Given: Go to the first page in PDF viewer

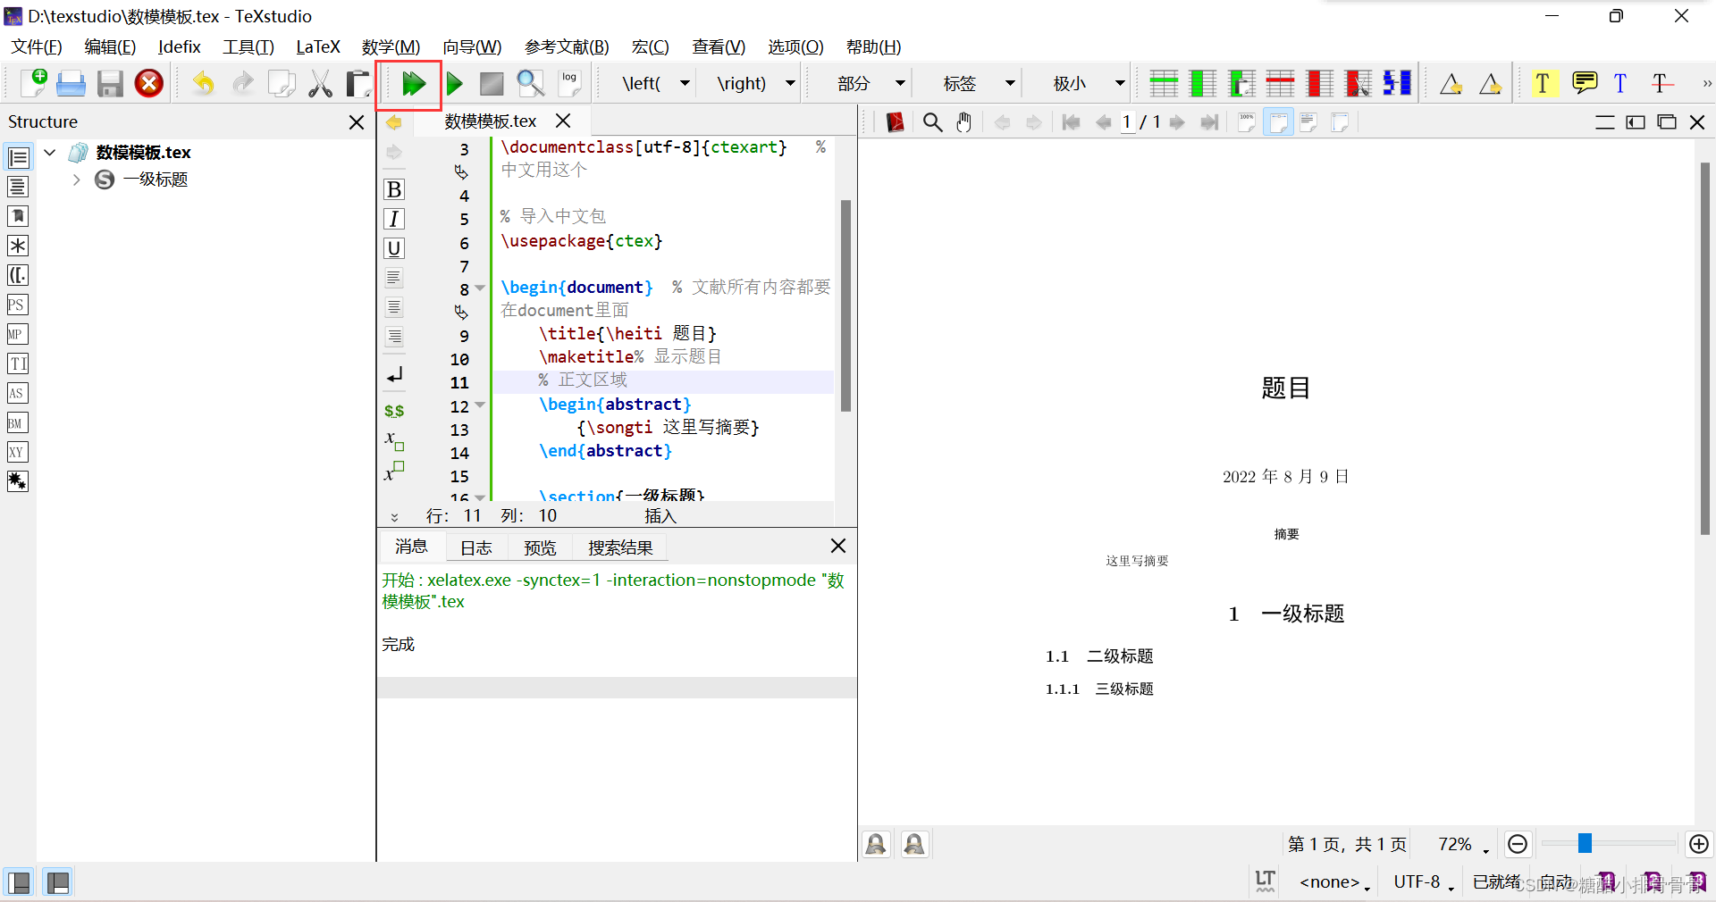Looking at the screenshot, I should tap(1071, 122).
